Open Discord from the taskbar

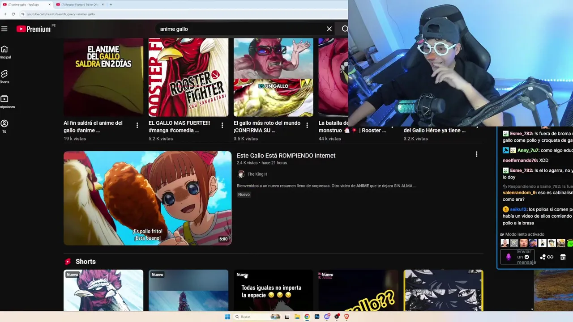[x=327, y=317]
